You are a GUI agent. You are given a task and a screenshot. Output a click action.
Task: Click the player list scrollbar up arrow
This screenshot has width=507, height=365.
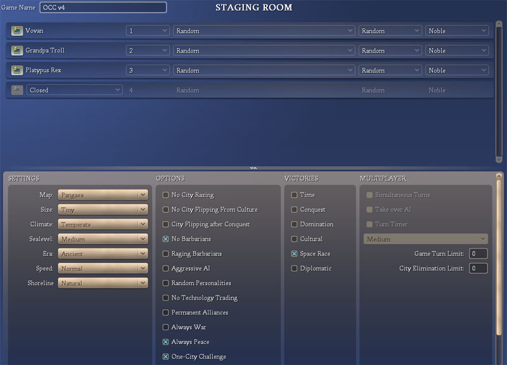pyautogui.click(x=499, y=24)
